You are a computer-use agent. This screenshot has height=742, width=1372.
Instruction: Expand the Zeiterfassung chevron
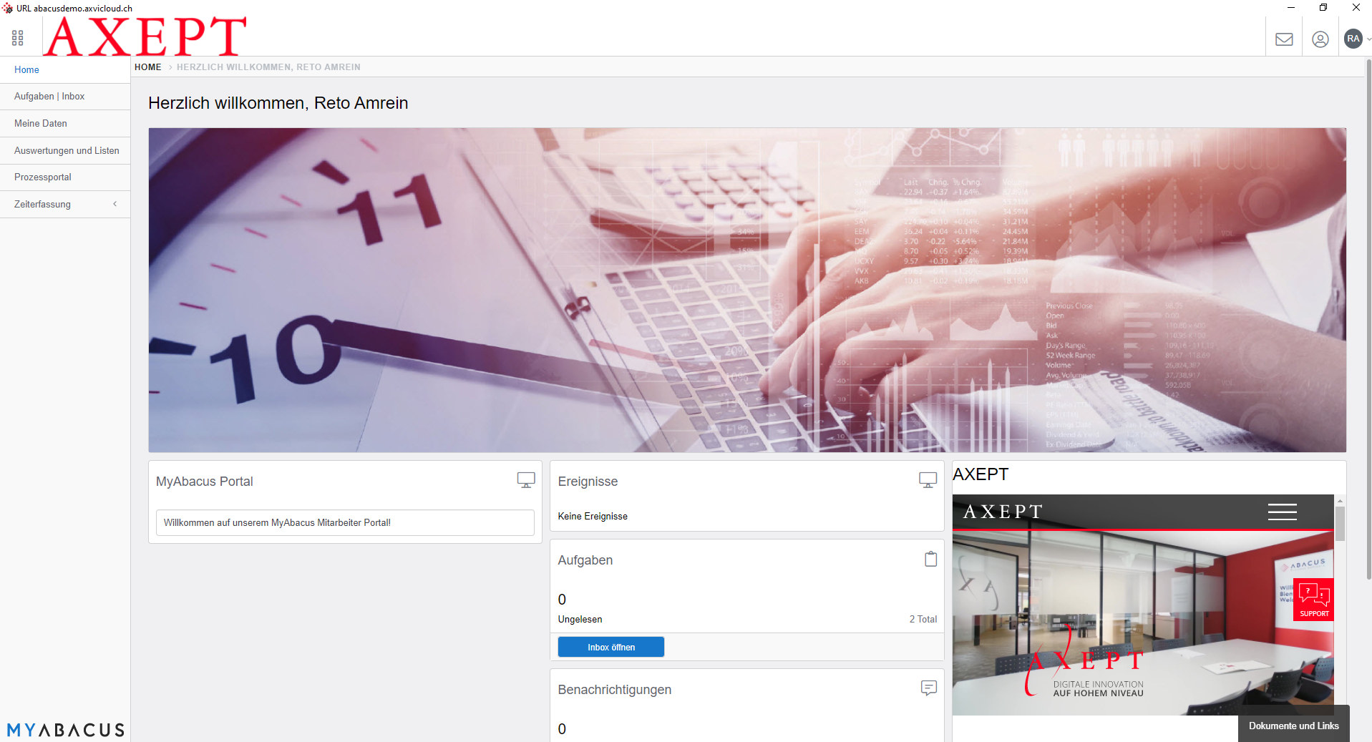click(x=115, y=204)
